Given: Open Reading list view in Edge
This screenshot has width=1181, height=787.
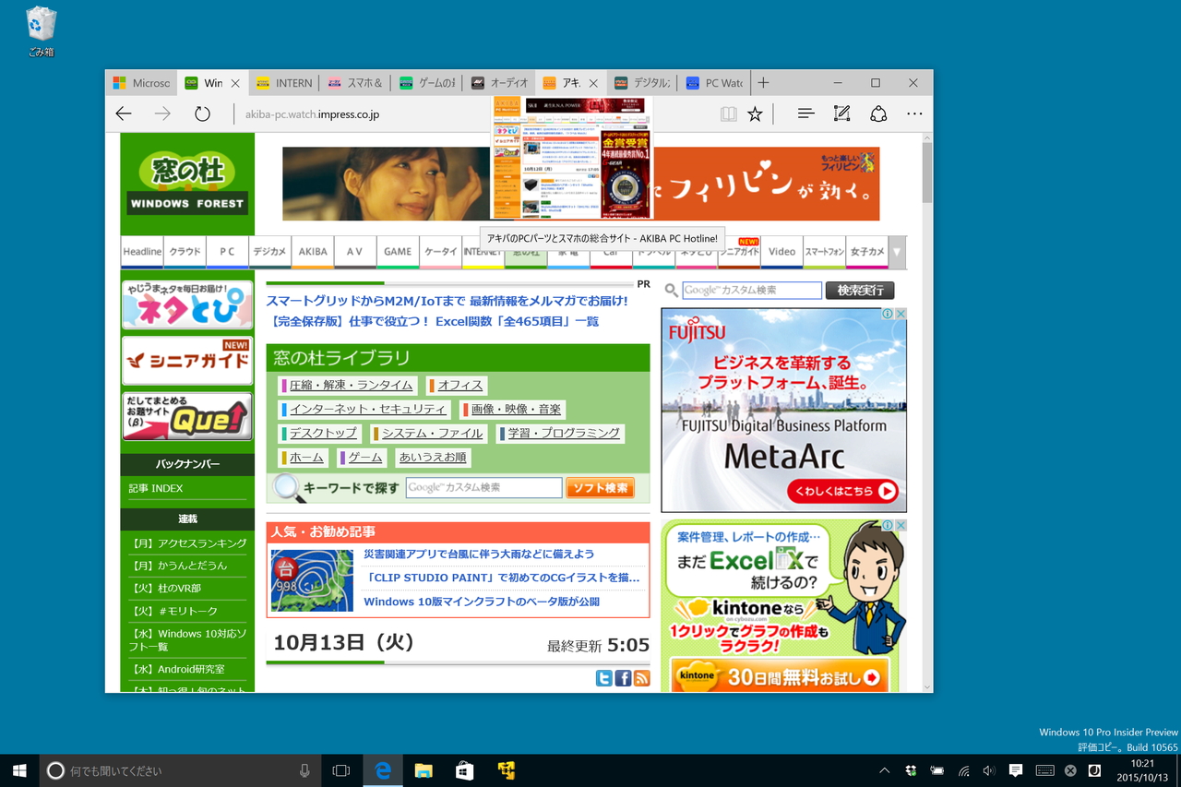Looking at the screenshot, I should (728, 113).
